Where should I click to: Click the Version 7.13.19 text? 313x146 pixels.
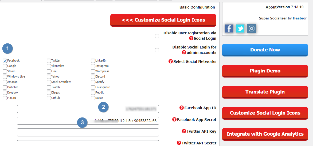[x=290, y=7]
